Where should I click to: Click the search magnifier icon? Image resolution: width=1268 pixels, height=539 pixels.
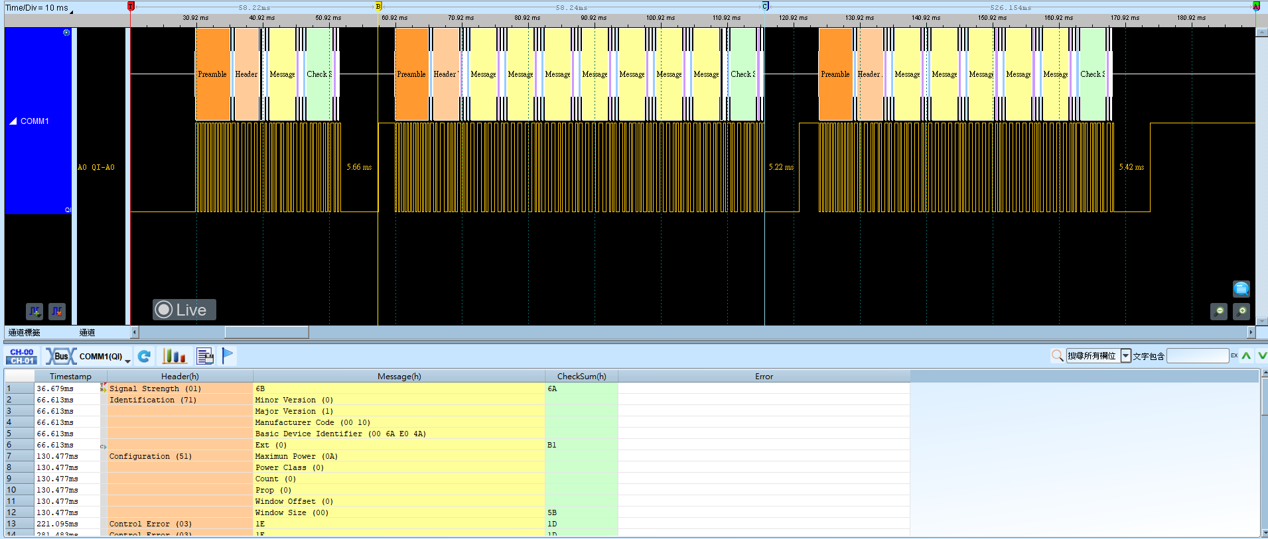(1058, 356)
